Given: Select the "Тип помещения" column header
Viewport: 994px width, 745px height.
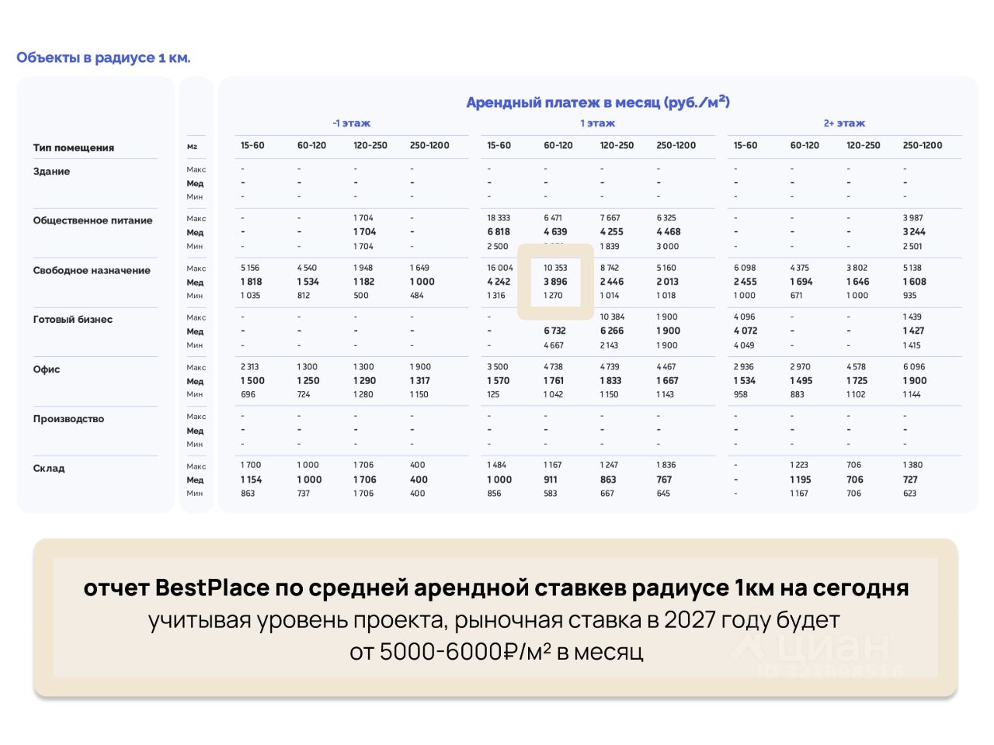Looking at the screenshot, I should (x=74, y=147).
